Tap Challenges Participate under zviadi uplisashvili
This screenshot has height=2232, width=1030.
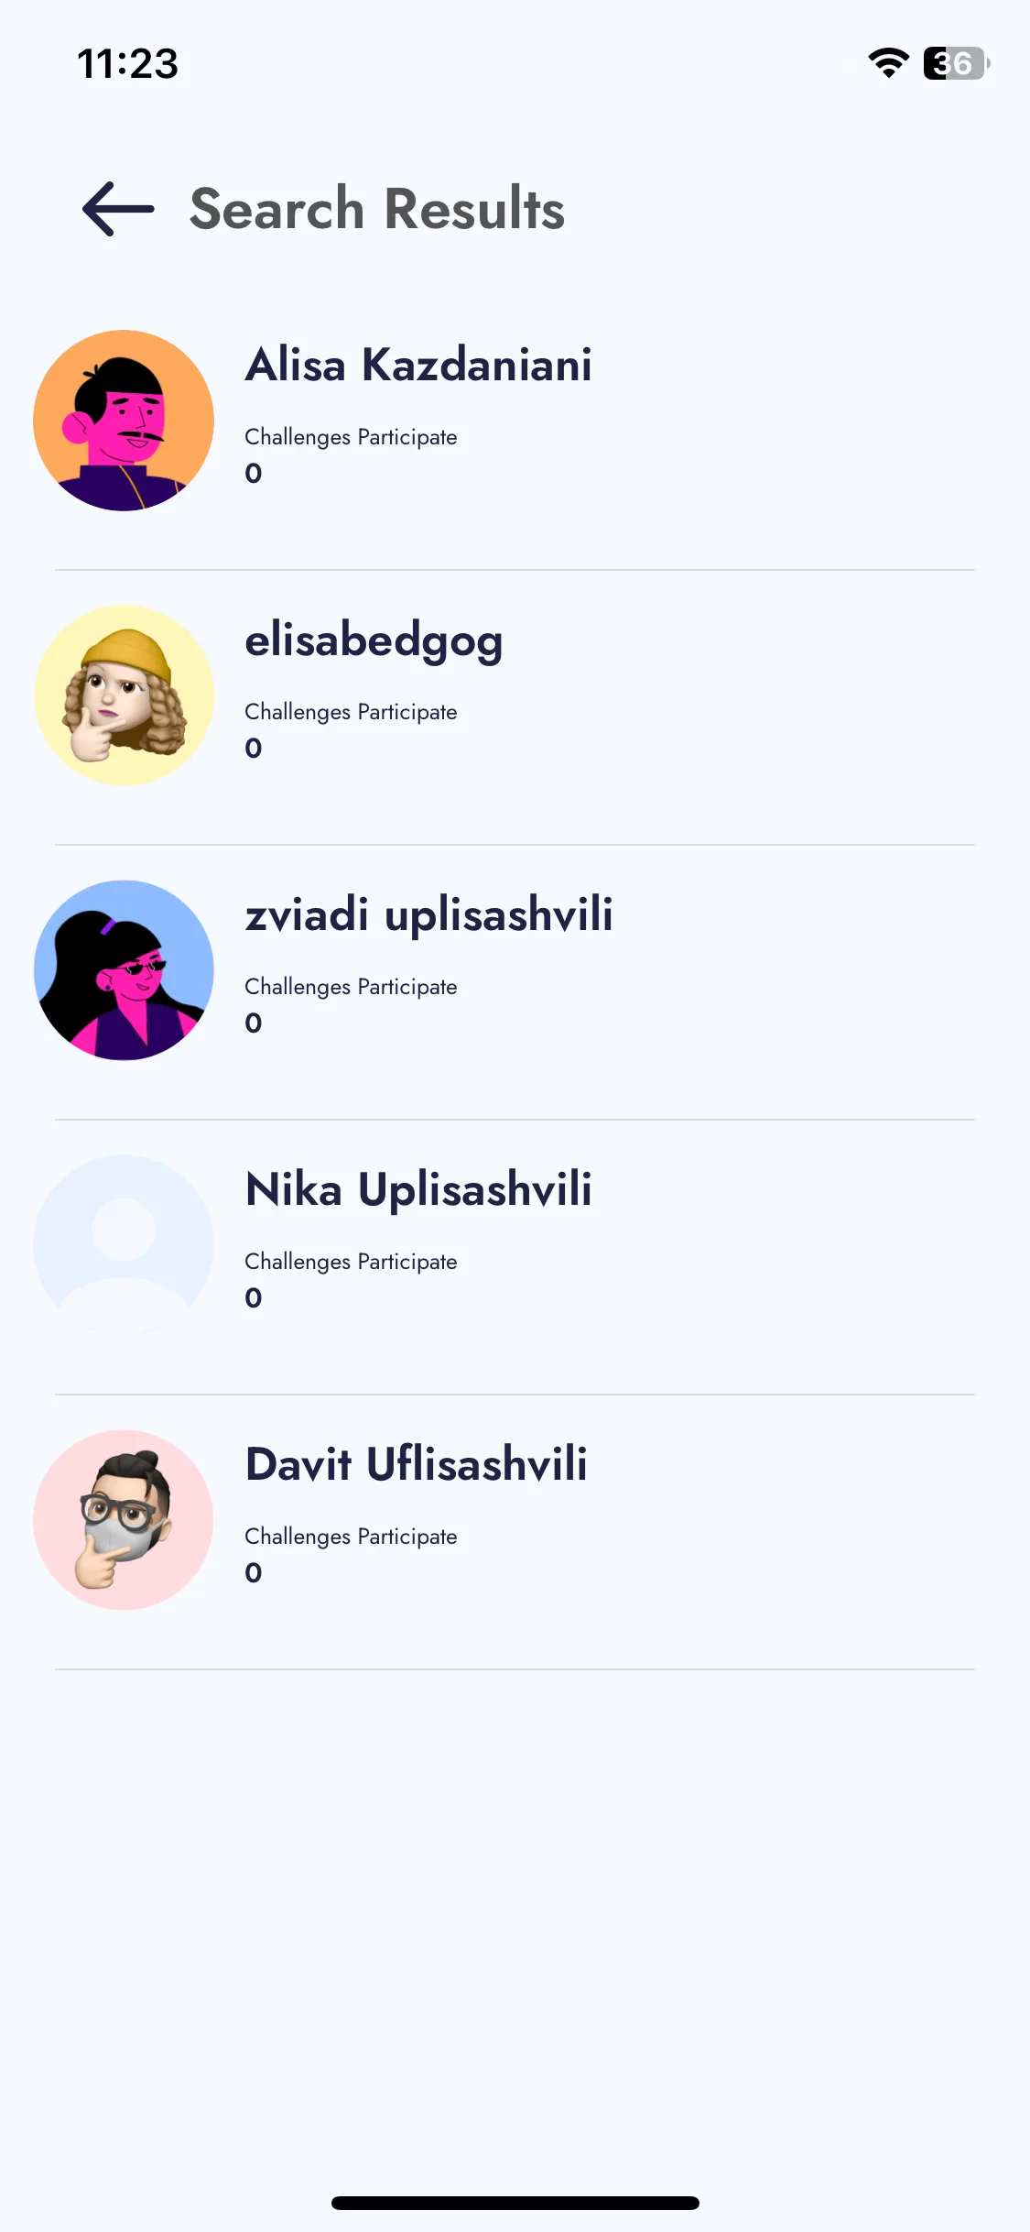click(351, 987)
